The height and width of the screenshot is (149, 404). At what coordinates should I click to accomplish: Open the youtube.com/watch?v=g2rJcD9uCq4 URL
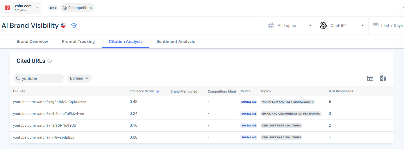coord(50,102)
